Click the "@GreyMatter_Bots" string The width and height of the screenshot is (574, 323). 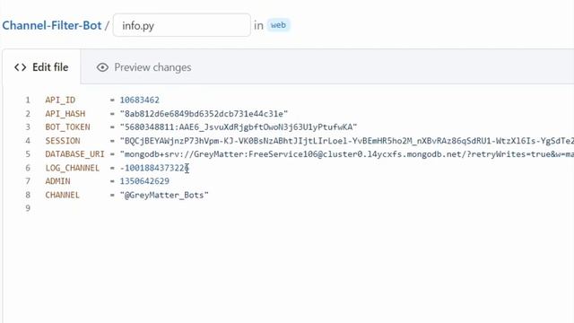tap(164, 195)
